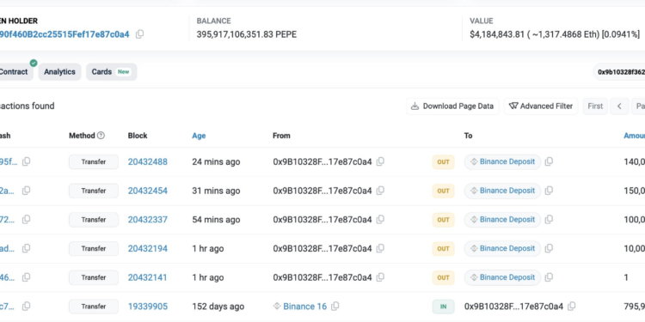Open block 20432488
This screenshot has width=645, height=322.
coord(148,161)
